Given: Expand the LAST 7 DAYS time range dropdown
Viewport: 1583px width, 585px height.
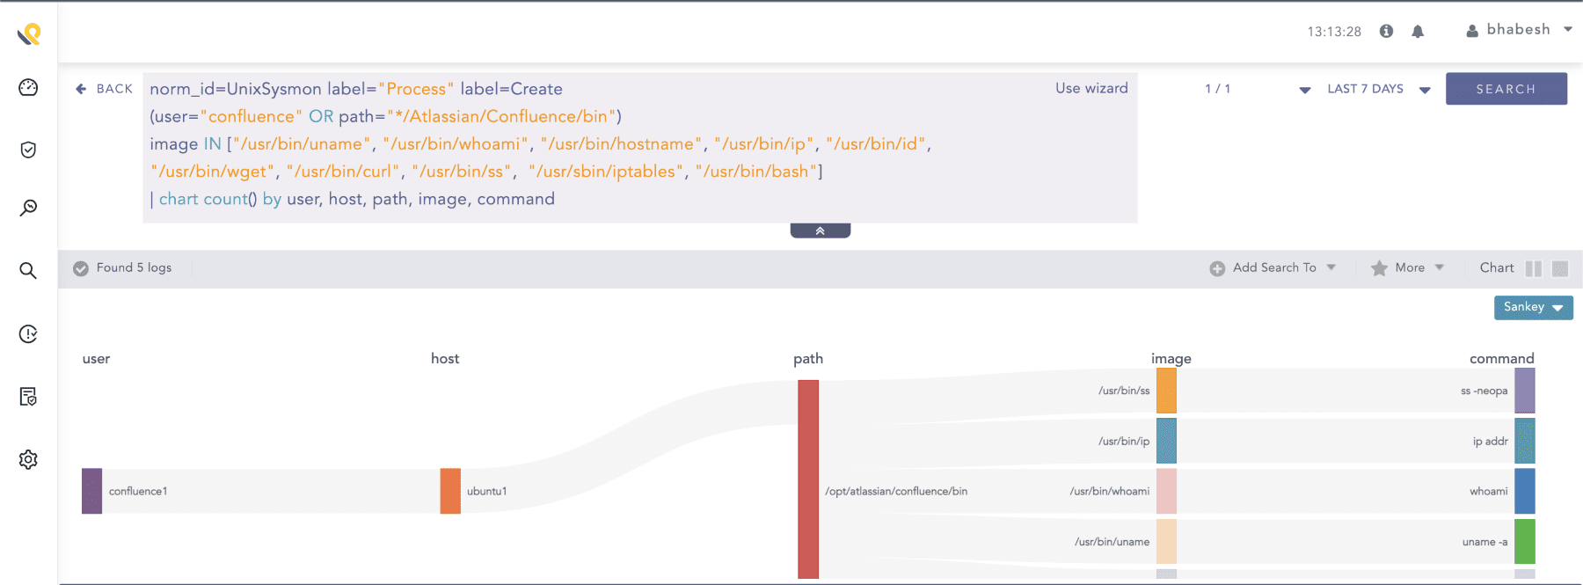Looking at the screenshot, I should (x=1377, y=89).
